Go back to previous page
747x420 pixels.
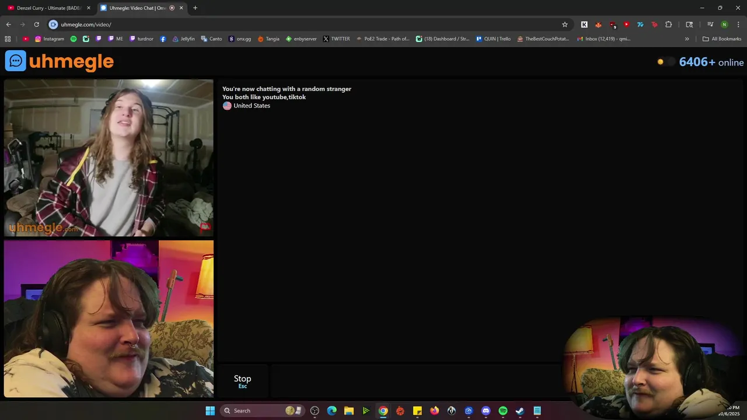(x=8, y=24)
